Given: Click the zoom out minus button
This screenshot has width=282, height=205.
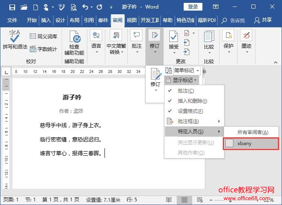Looking at the screenshot, I should 211,200.
